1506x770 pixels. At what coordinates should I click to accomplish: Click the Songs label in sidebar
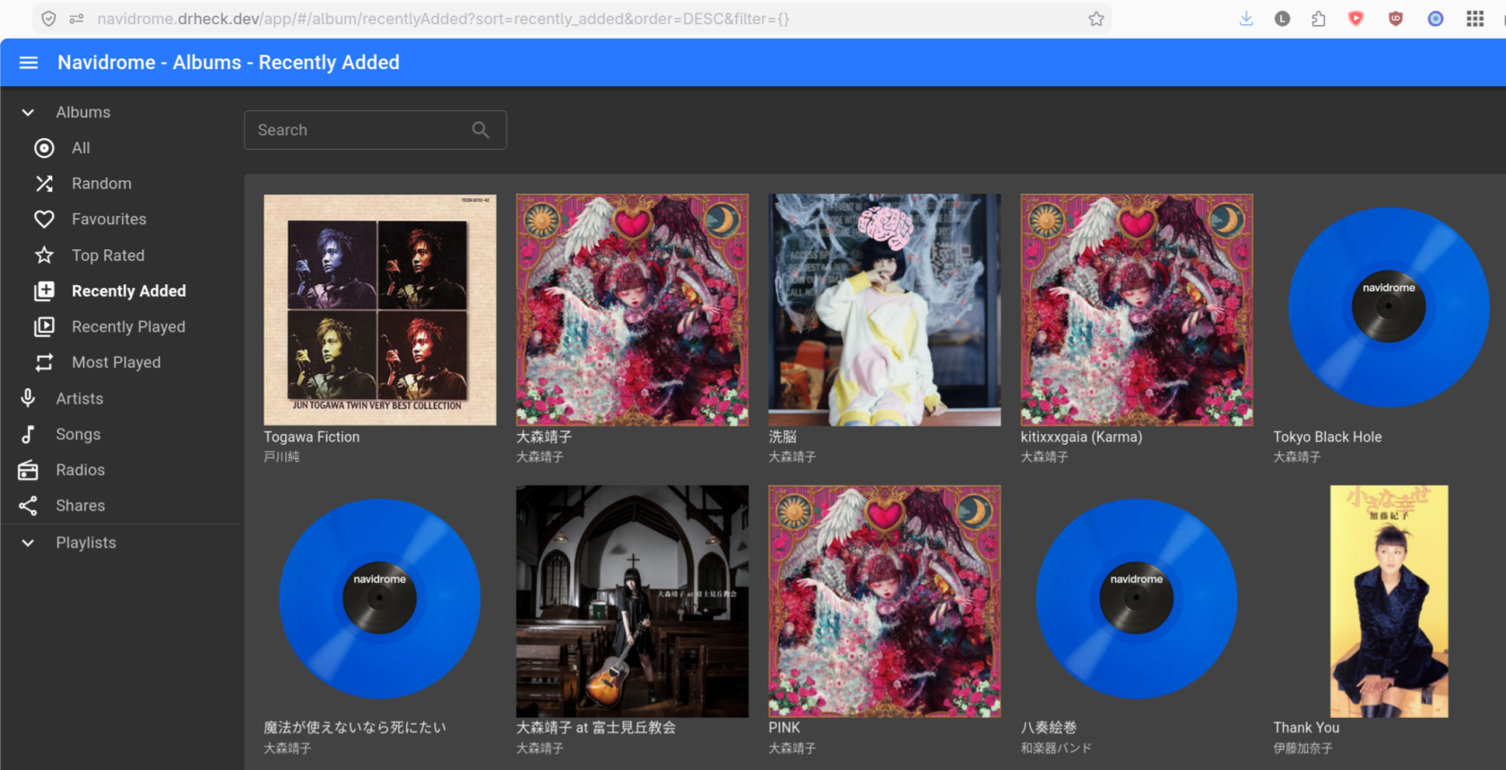(78, 435)
